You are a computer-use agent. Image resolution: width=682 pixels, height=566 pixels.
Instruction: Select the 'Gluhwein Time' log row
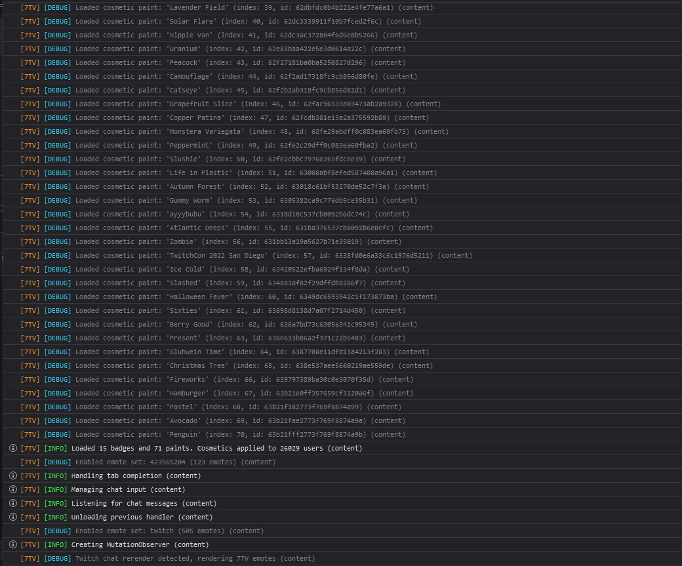[343, 352]
